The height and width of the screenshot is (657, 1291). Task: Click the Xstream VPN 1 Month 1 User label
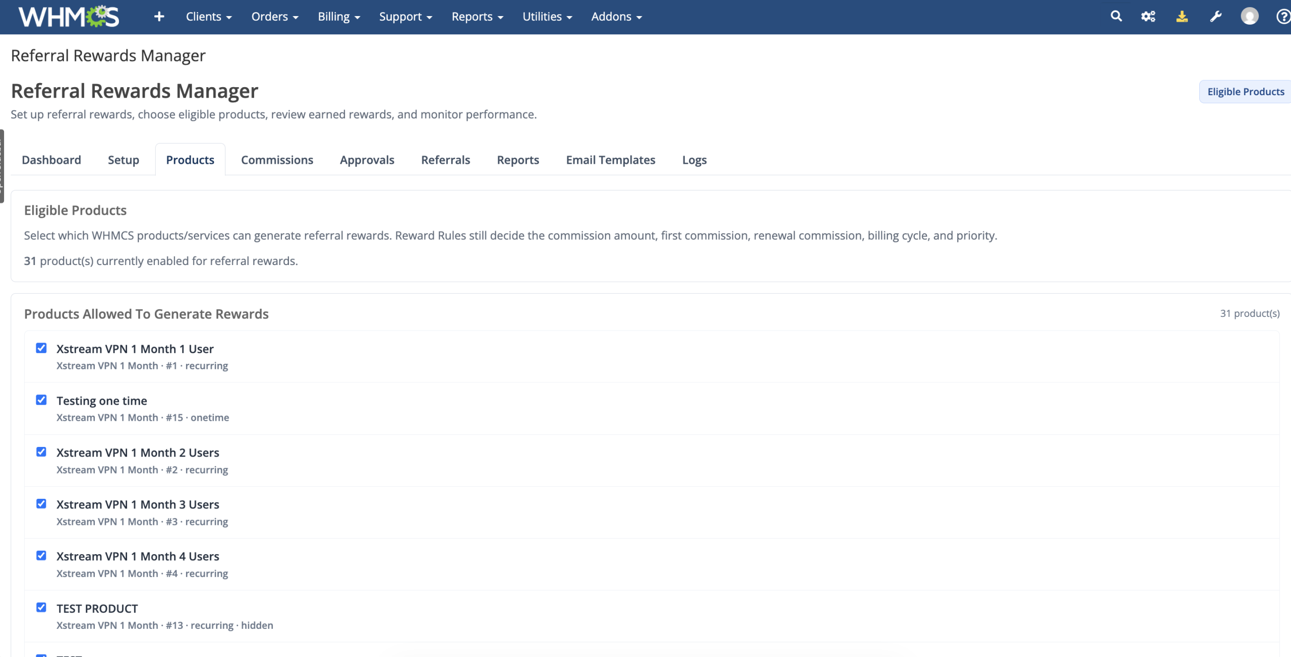[135, 349]
